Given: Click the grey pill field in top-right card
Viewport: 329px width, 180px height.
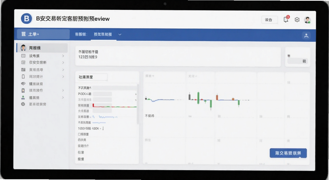Looking at the screenshot, I should click(297, 61).
